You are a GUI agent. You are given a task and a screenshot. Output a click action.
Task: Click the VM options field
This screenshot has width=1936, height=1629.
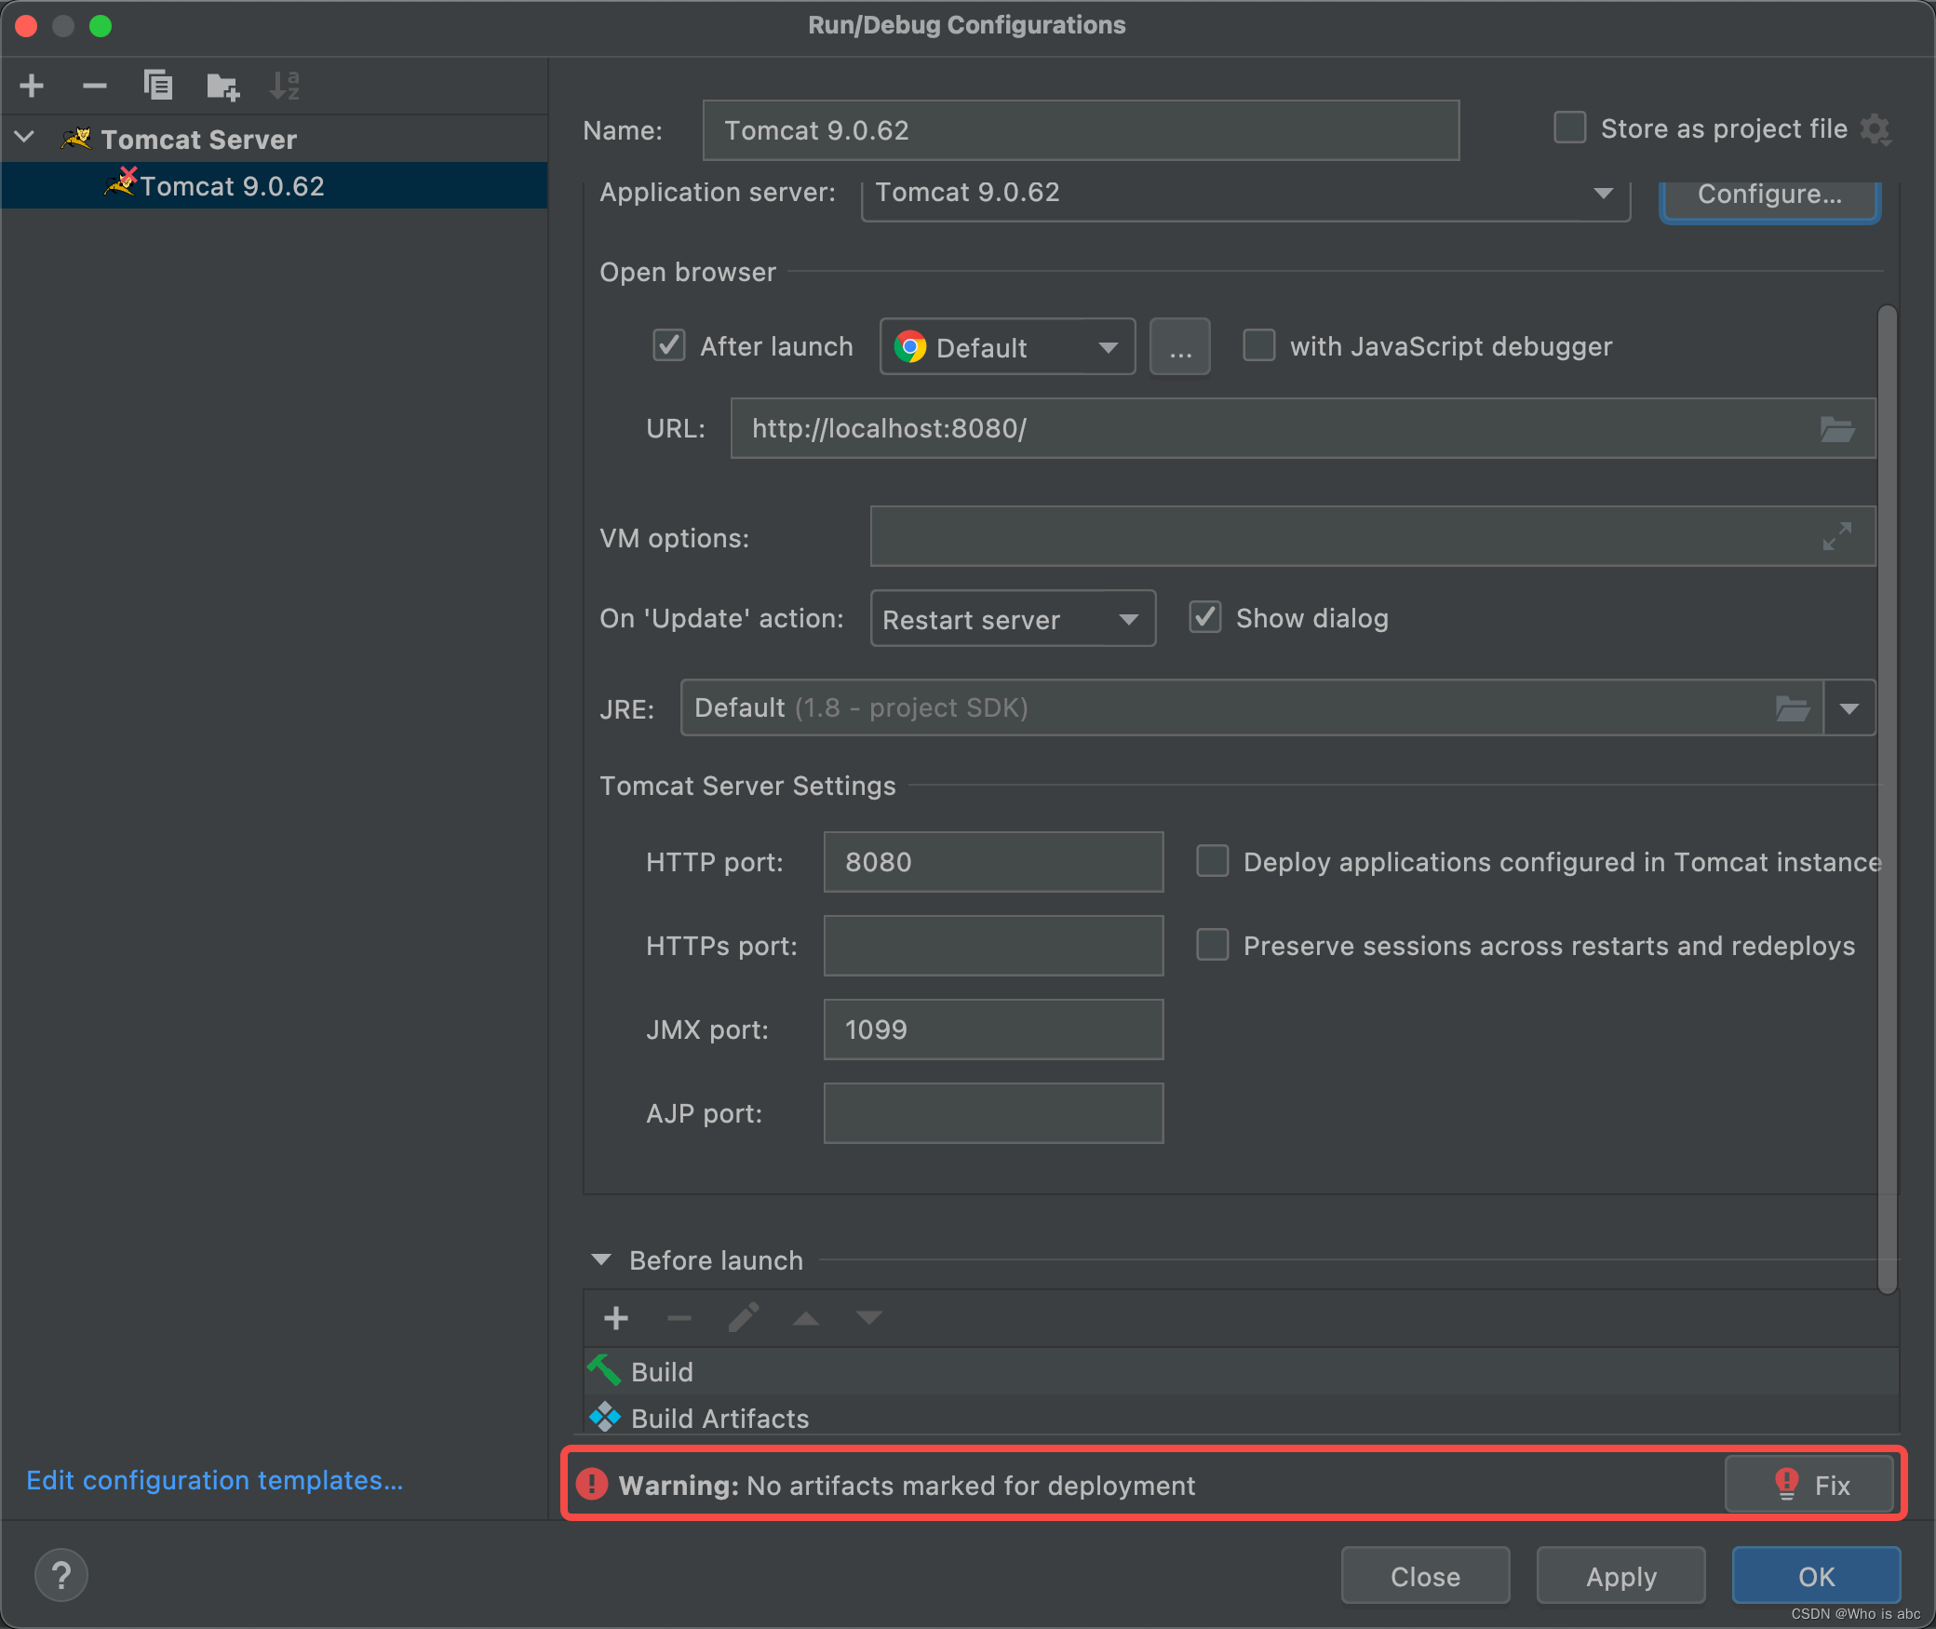(1373, 536)
